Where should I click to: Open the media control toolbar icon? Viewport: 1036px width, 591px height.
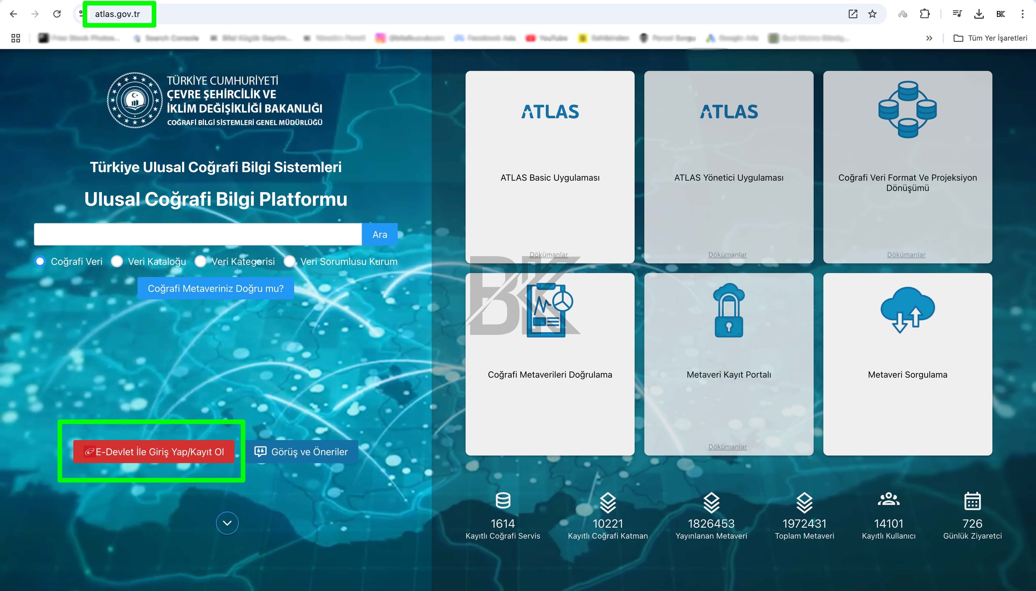957,14
